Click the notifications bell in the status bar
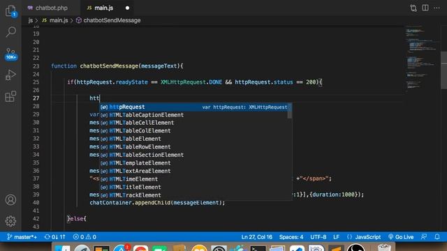Image resolution: width=447 pixels, height=251 pixels. tap(437, 237)
